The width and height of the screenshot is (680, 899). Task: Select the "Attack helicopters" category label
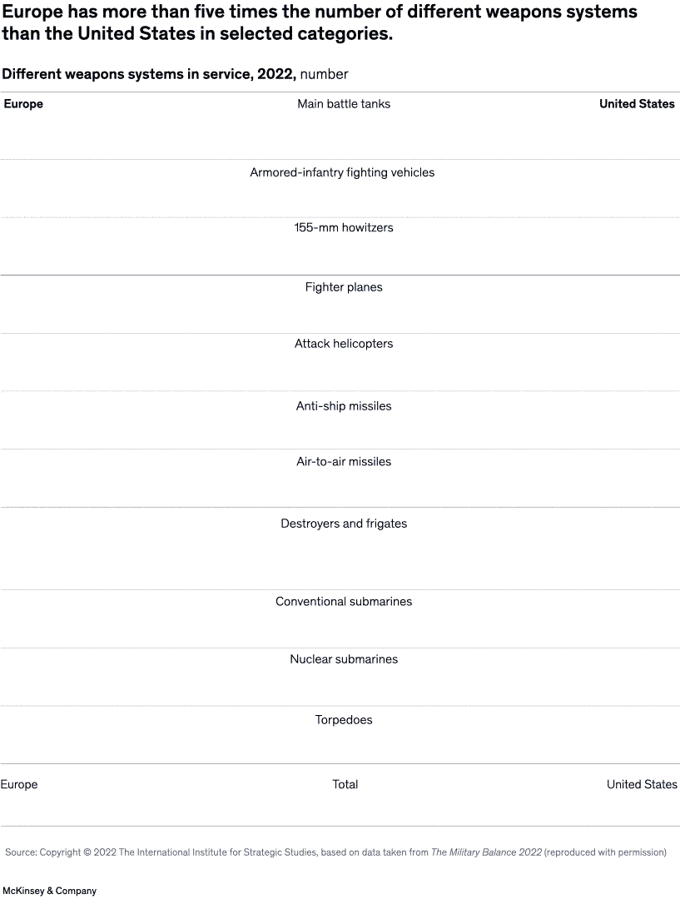coord(344,344)
